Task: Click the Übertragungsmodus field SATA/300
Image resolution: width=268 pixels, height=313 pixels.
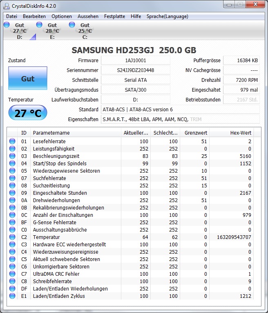Action: [136, 90]
